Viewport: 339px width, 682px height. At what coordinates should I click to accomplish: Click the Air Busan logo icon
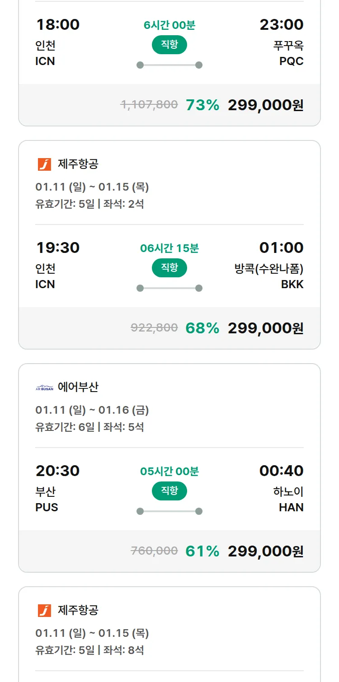(x=44, y=388)
